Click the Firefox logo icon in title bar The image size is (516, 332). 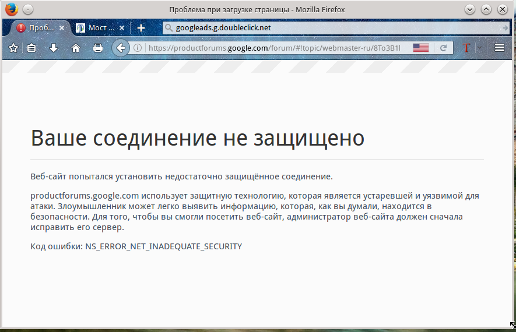[12, 9]
